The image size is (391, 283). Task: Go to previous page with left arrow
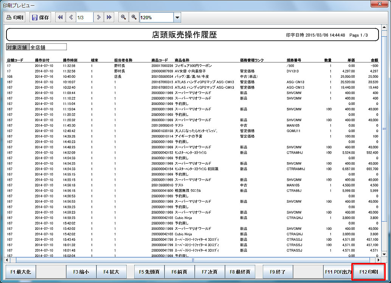tap(71, 17)
